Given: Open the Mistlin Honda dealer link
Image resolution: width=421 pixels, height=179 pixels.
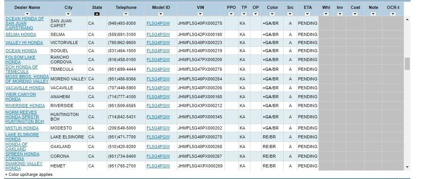Looking at the screenshot, I should [22, 128].
